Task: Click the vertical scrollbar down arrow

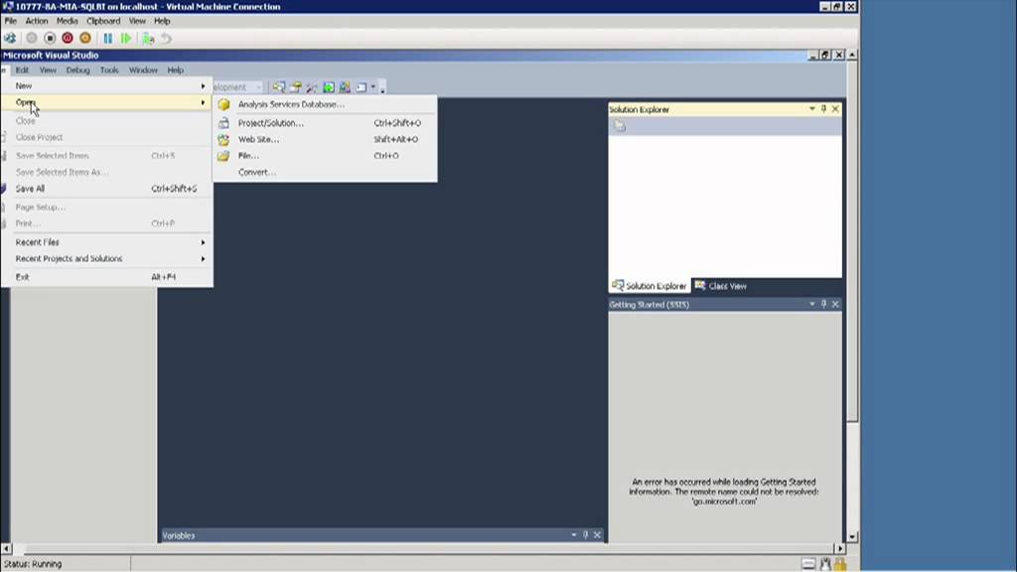Action: pyautogui.click(x=852, y=537)
